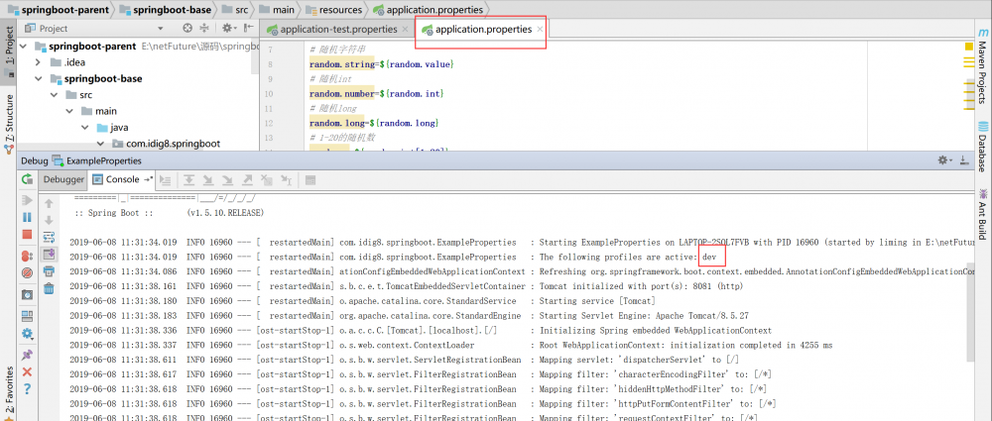Hide the Debug tool window
Image resolution: width=992 pixels, height=421 pixels.
[963, 160]
